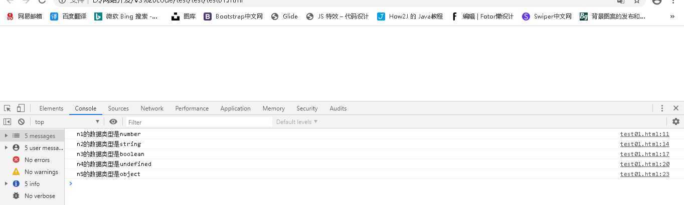Screen dimensions: 684x205
Task: Switch to the Performance tab
Action: click(192, 108)
